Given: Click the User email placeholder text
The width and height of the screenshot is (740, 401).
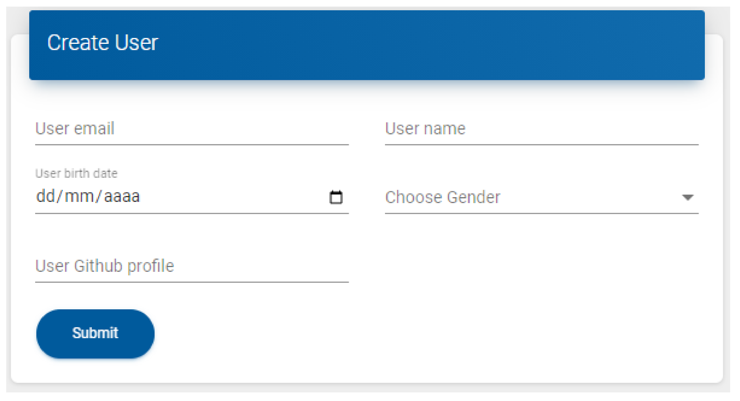Looking at the screenshot, I should coord(75,129).
